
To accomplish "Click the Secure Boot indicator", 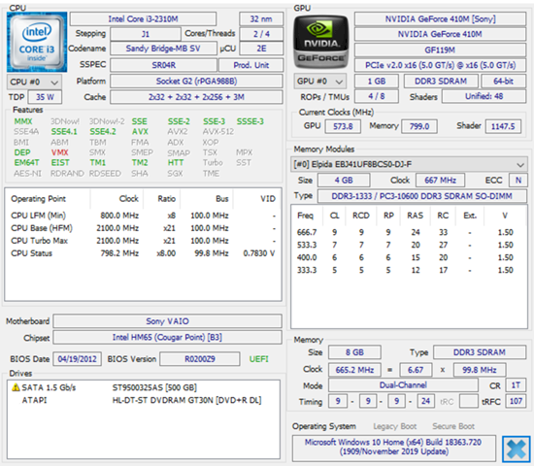I will click(453, 426).
